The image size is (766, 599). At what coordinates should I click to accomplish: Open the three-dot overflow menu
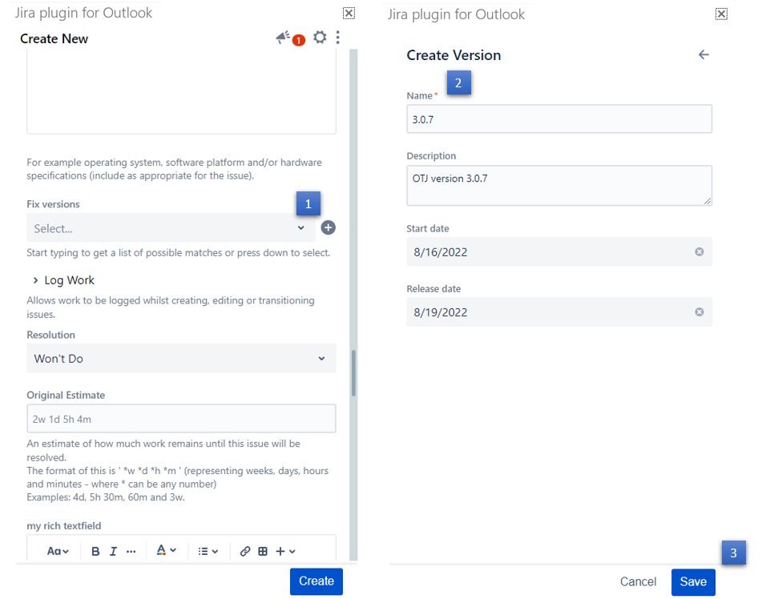point(338,38)
